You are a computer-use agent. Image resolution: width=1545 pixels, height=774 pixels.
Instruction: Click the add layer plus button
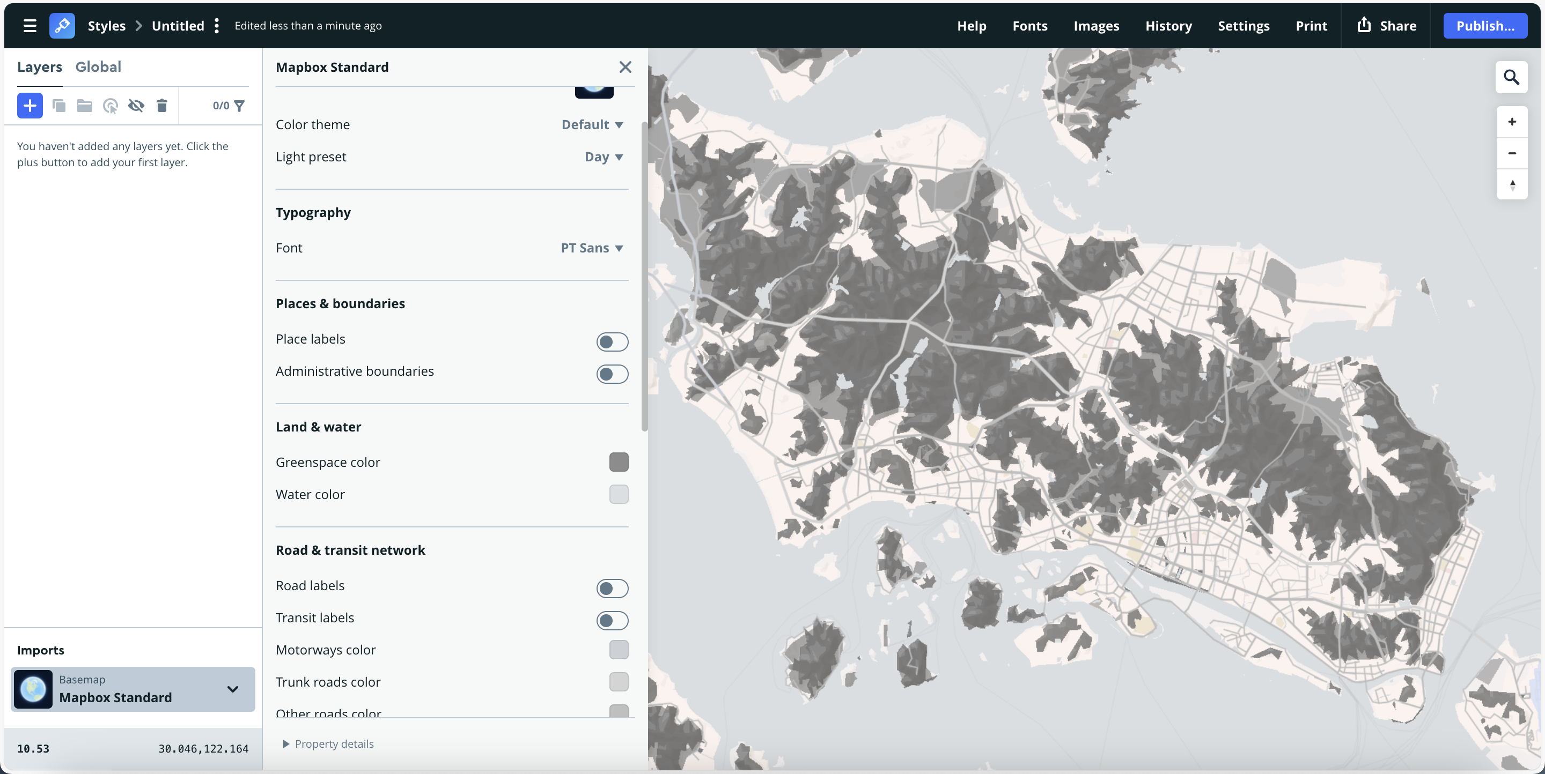[30, 106]
